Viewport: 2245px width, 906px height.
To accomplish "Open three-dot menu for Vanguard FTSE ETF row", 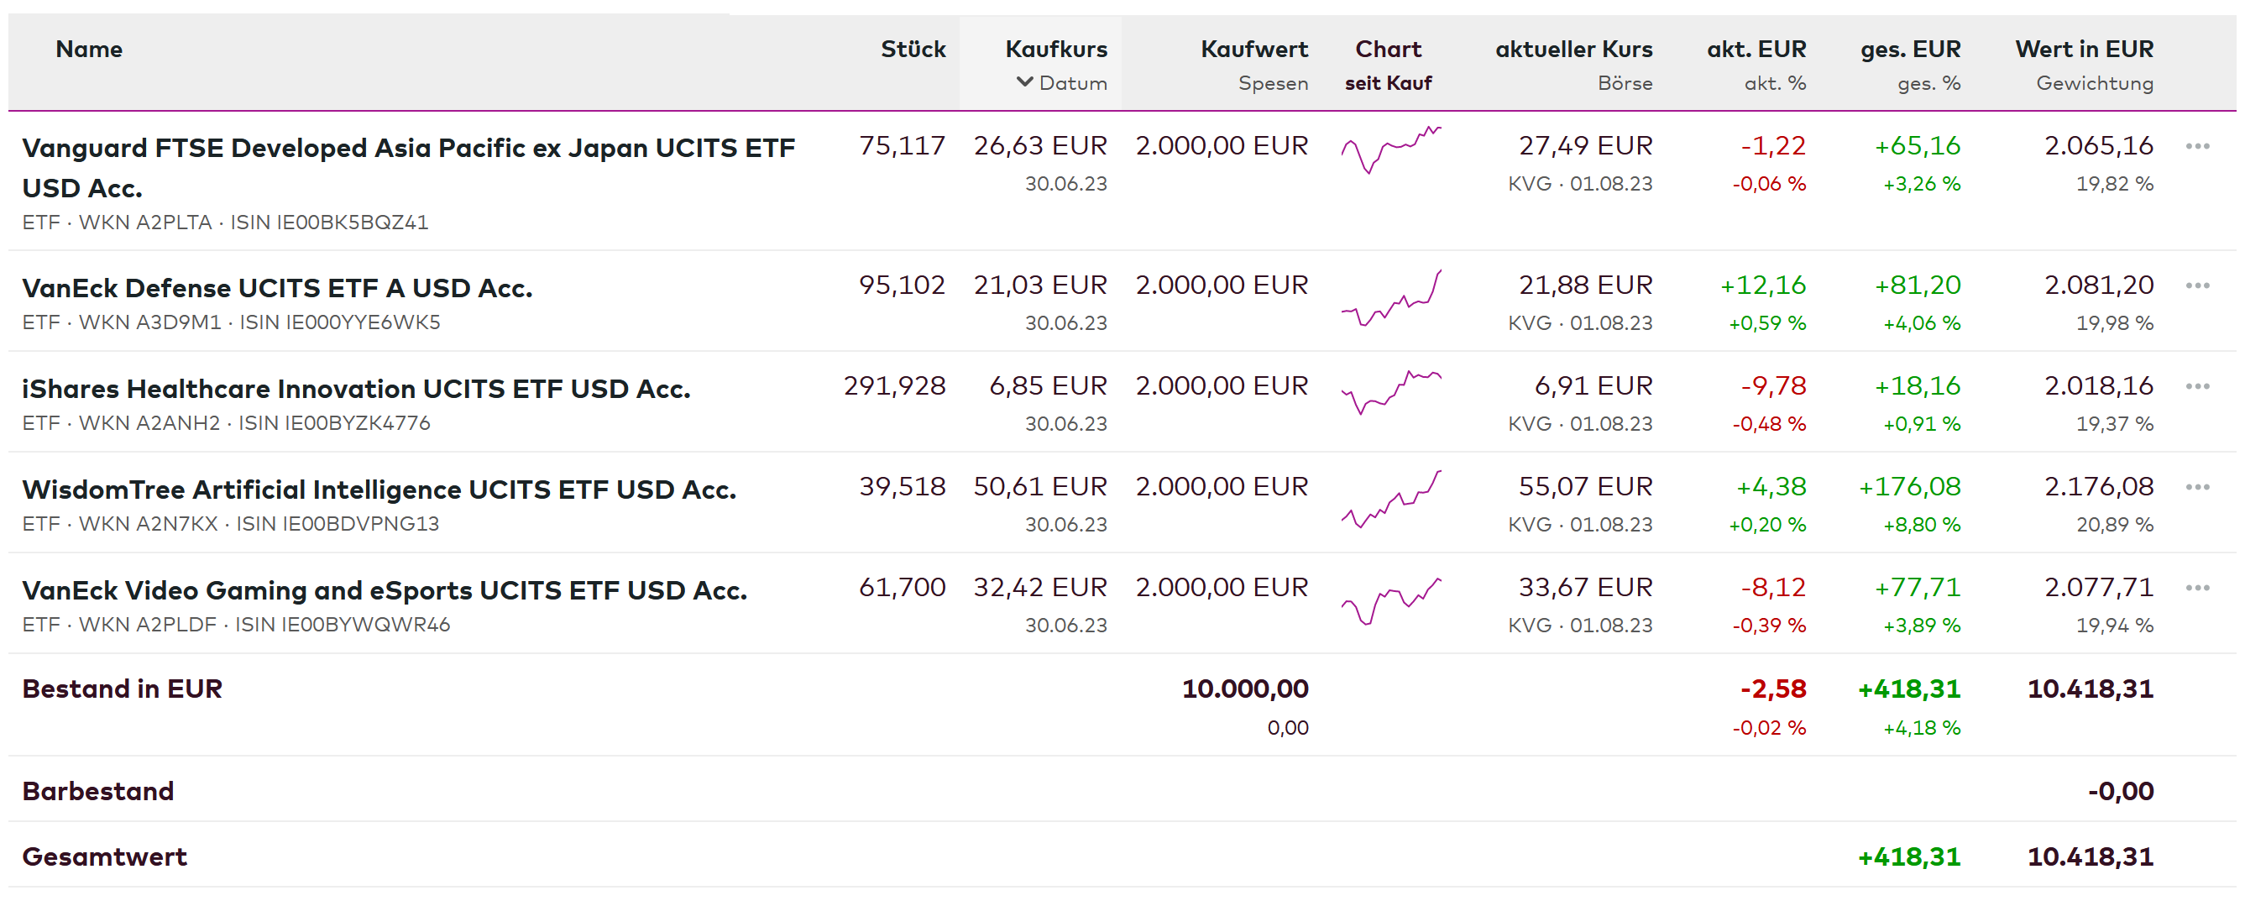I will 2197,146.
